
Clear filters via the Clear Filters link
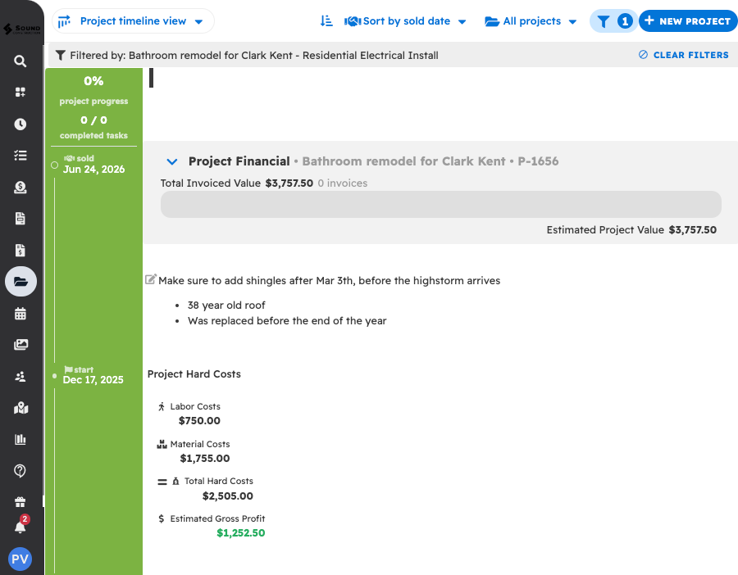point(683,55)
